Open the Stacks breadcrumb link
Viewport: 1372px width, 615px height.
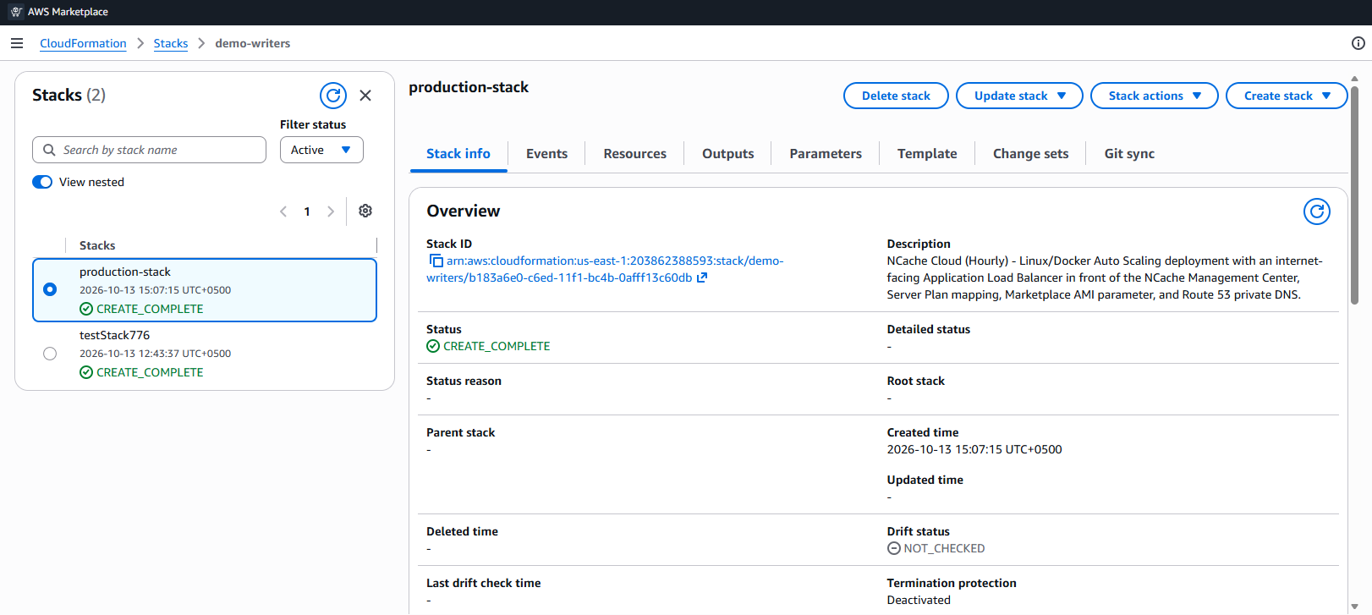coord(171,43)
